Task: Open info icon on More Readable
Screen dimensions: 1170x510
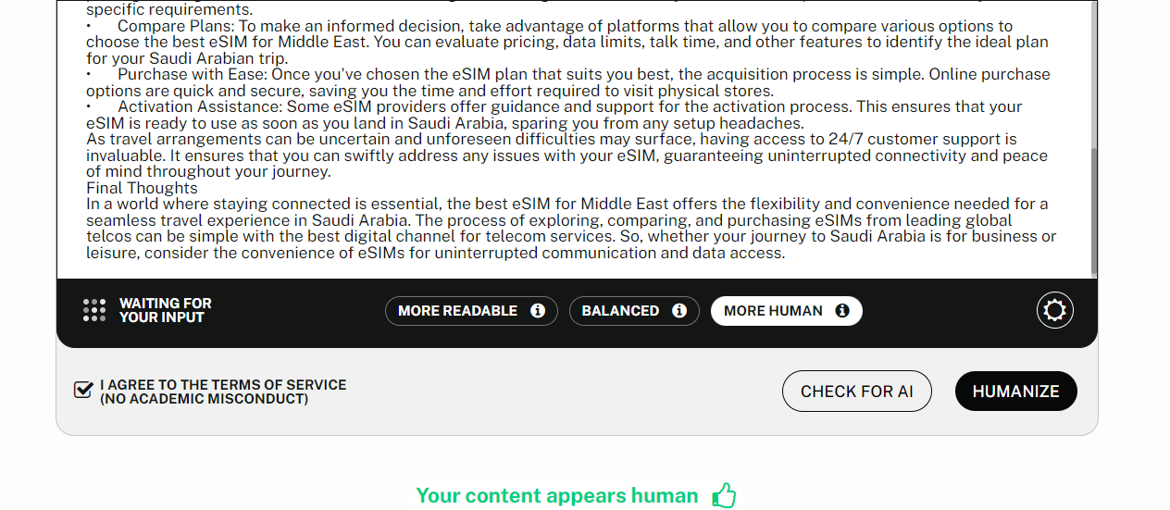Action: pyautogui.click(x=538, y=311)
